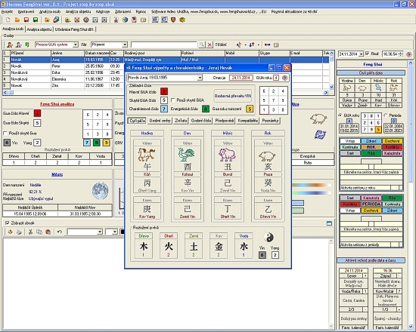The image size is (416, 332).
Task: Switch to the Učebnice Feng Shui tab
Action: click(x=75, y=29)
